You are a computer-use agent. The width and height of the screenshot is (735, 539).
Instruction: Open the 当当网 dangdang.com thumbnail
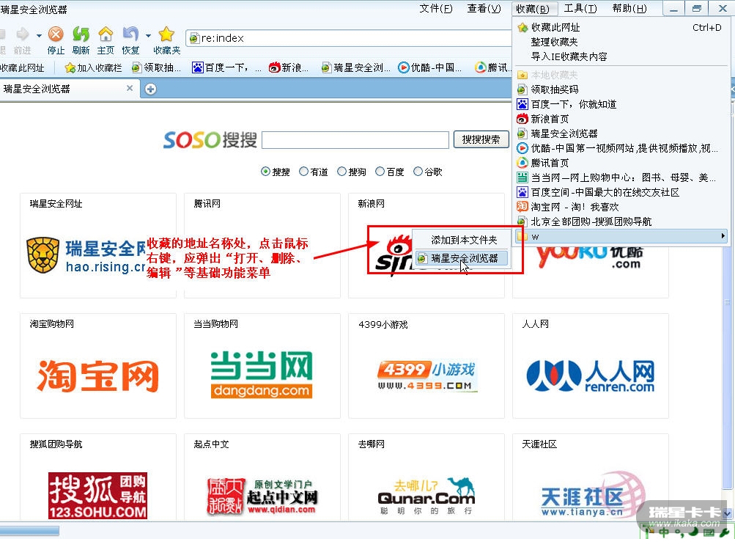(262, 365)
